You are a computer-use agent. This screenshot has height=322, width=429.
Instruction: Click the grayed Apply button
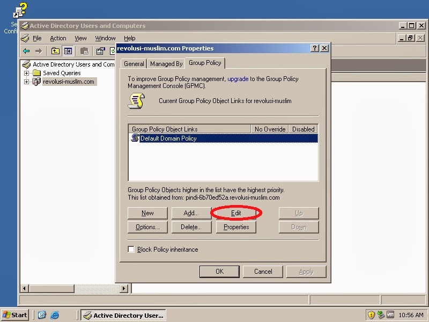coord(306,272)
